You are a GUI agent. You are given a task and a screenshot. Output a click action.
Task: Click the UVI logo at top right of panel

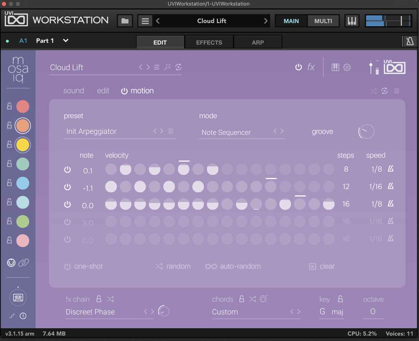pyautogui.click(x=395, y=66)
